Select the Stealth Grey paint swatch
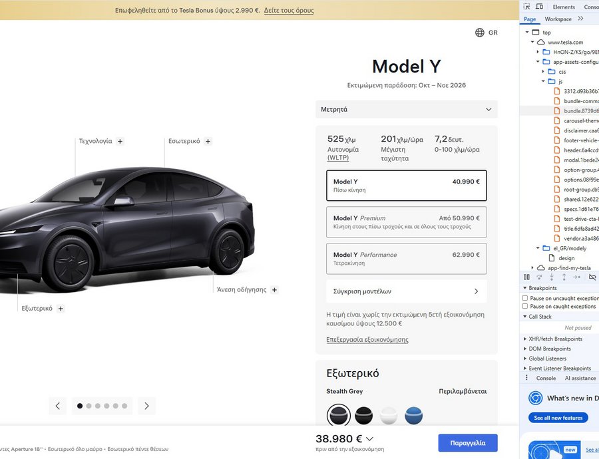 [339, 416]
